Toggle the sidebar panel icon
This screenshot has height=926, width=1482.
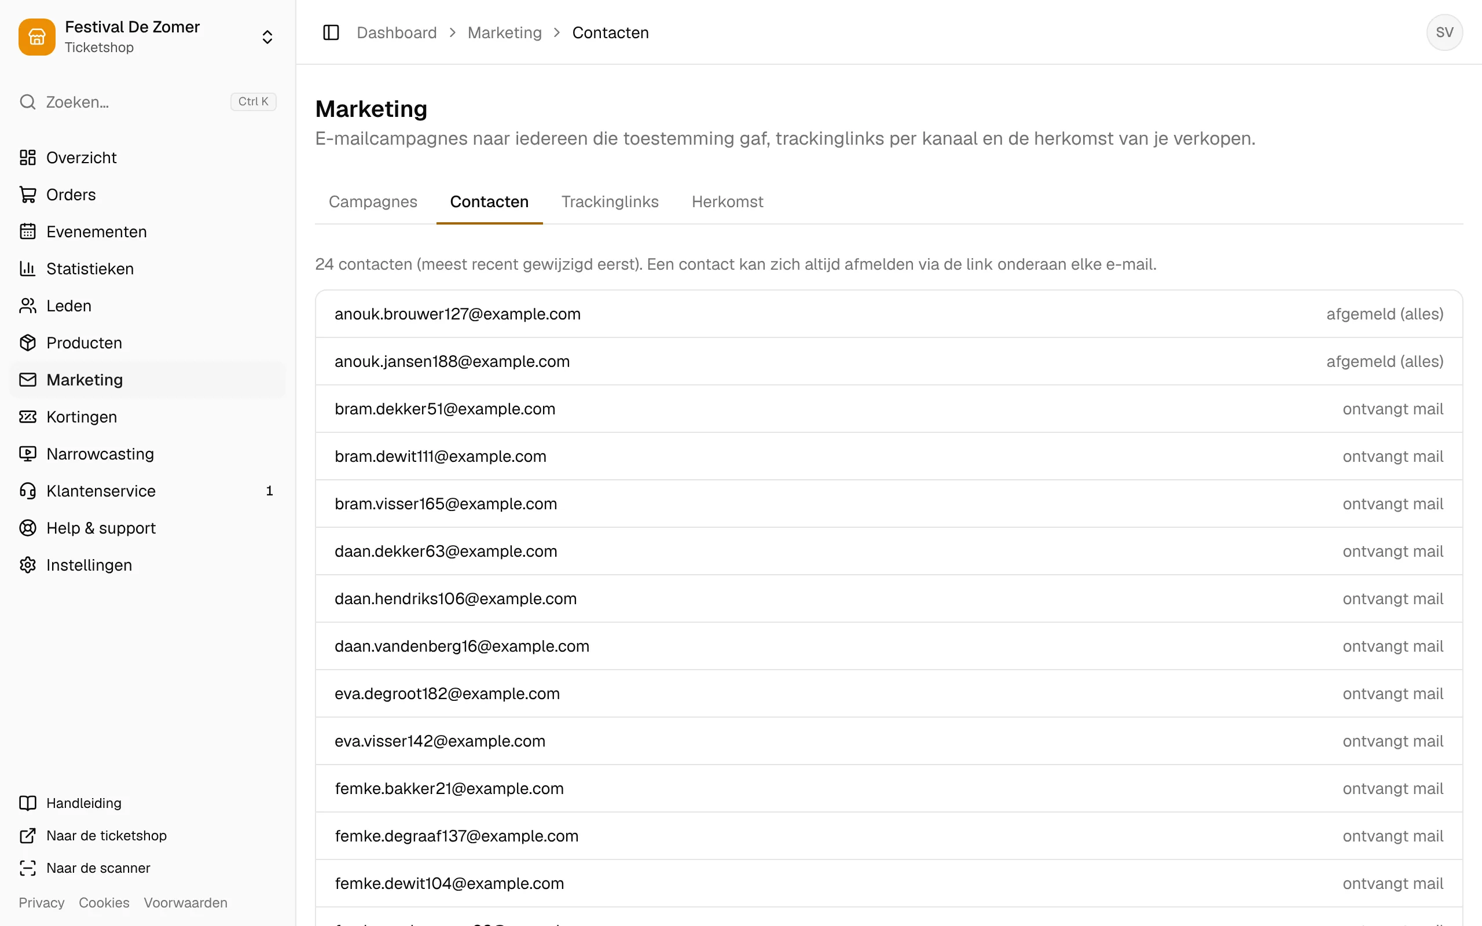click(331, 32)
